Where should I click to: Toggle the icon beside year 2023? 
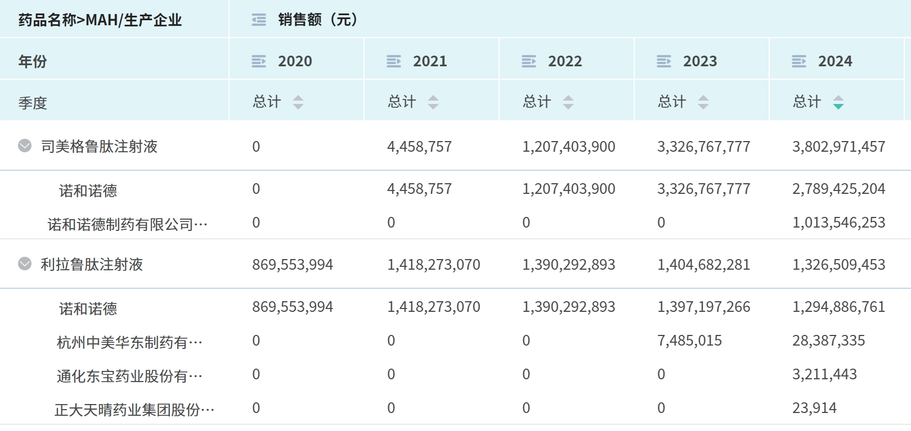(664, 61)
